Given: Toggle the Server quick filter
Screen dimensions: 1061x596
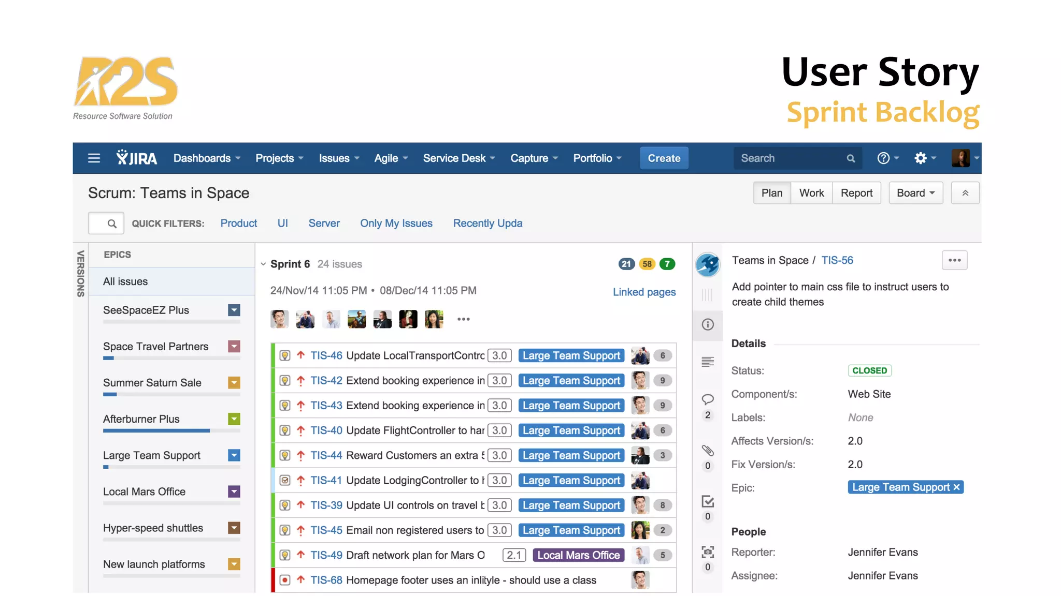Looking at the screenshot, I should pyautogui.click(x=324, y=223).
